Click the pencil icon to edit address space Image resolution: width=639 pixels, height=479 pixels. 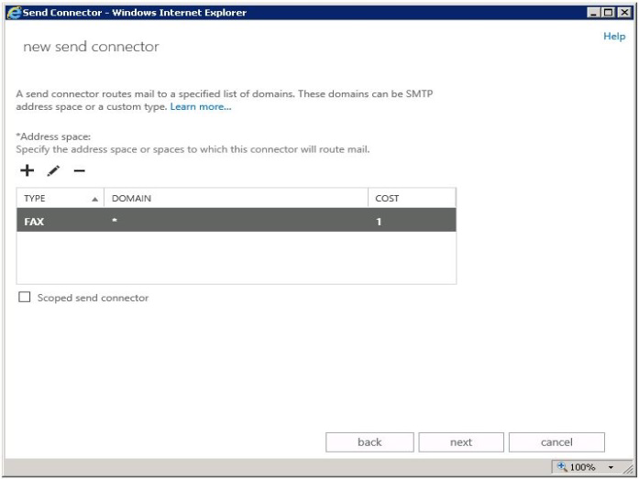(x=53, y=171)
